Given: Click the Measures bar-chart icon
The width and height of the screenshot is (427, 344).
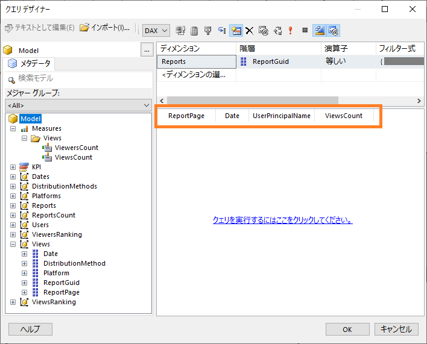Looking at the screenshot, I should (x=24, y=129).
